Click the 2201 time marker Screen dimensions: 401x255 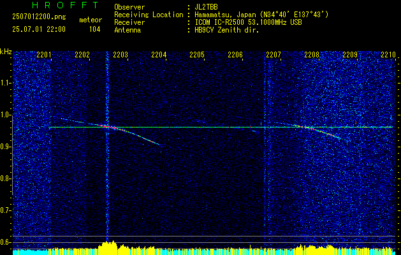[44, 55]
